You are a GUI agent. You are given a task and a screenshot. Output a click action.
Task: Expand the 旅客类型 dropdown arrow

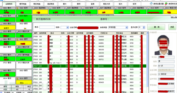pos(127,27)
